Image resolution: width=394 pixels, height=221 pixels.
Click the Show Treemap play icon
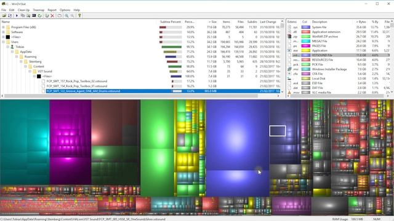17,15
